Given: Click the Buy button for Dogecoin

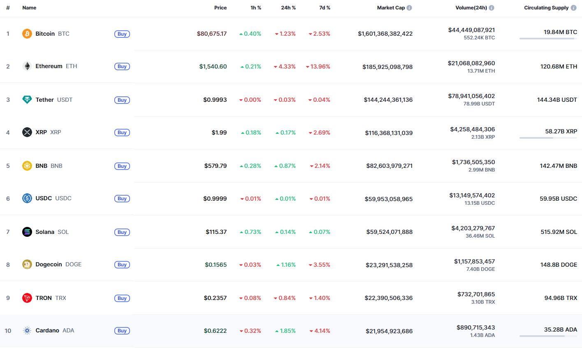Looking at the screenshot, I should pyautogui.click(x=122, y=265).
